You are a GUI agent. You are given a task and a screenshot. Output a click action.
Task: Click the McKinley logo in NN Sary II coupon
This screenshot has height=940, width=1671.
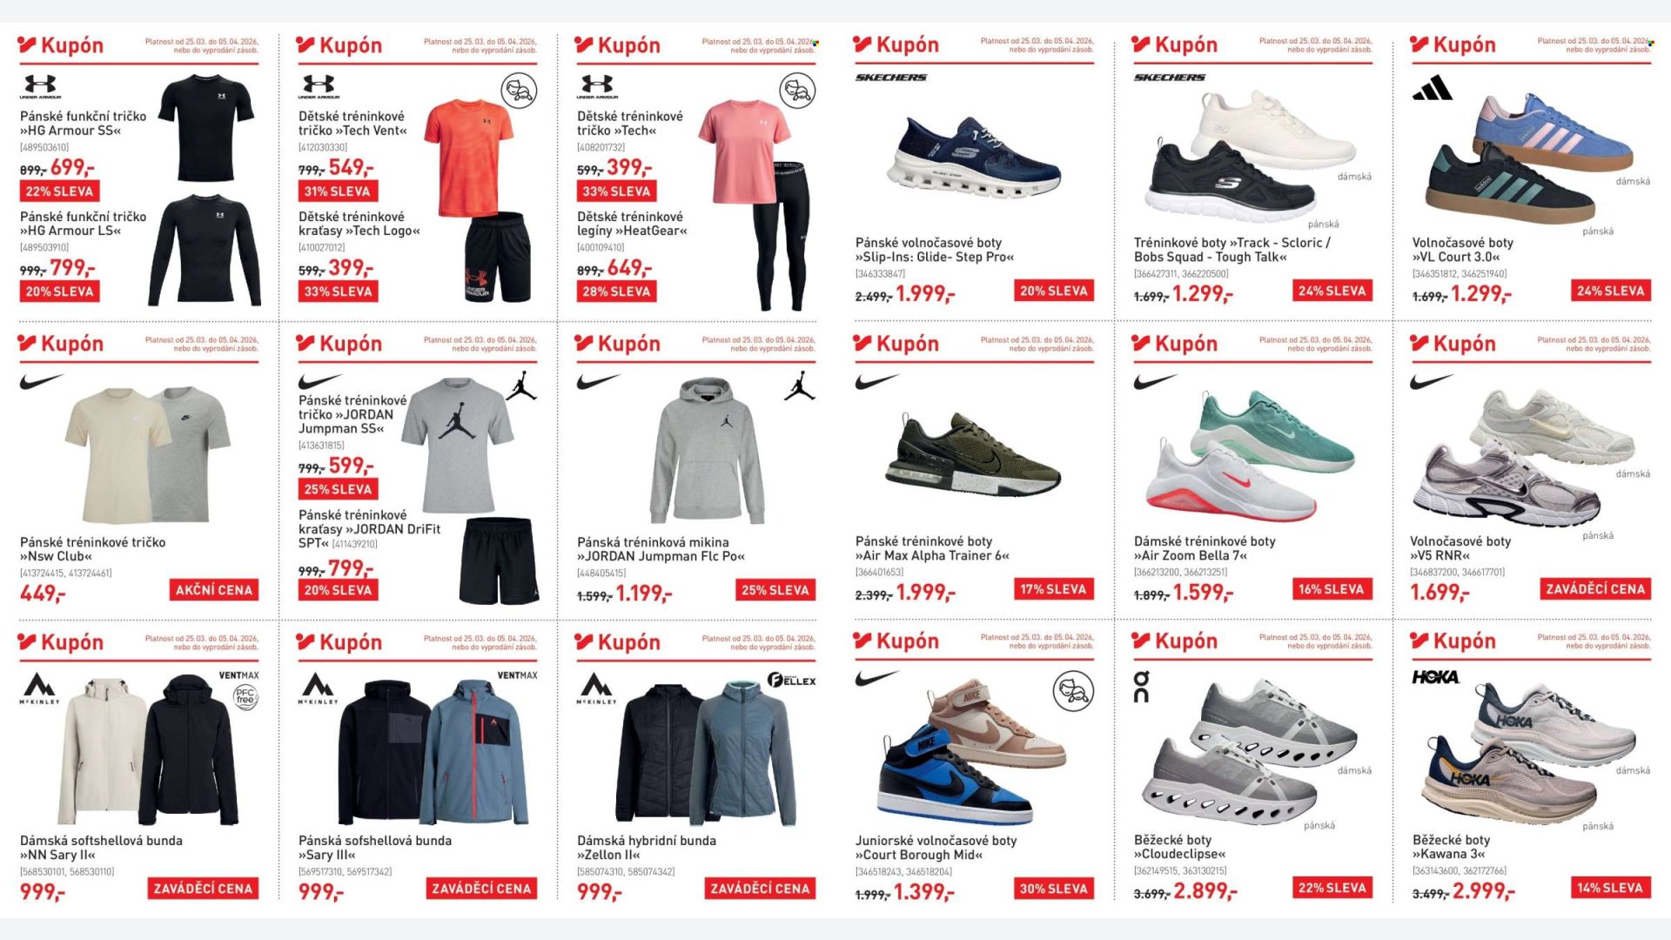(x=39, y=688)
